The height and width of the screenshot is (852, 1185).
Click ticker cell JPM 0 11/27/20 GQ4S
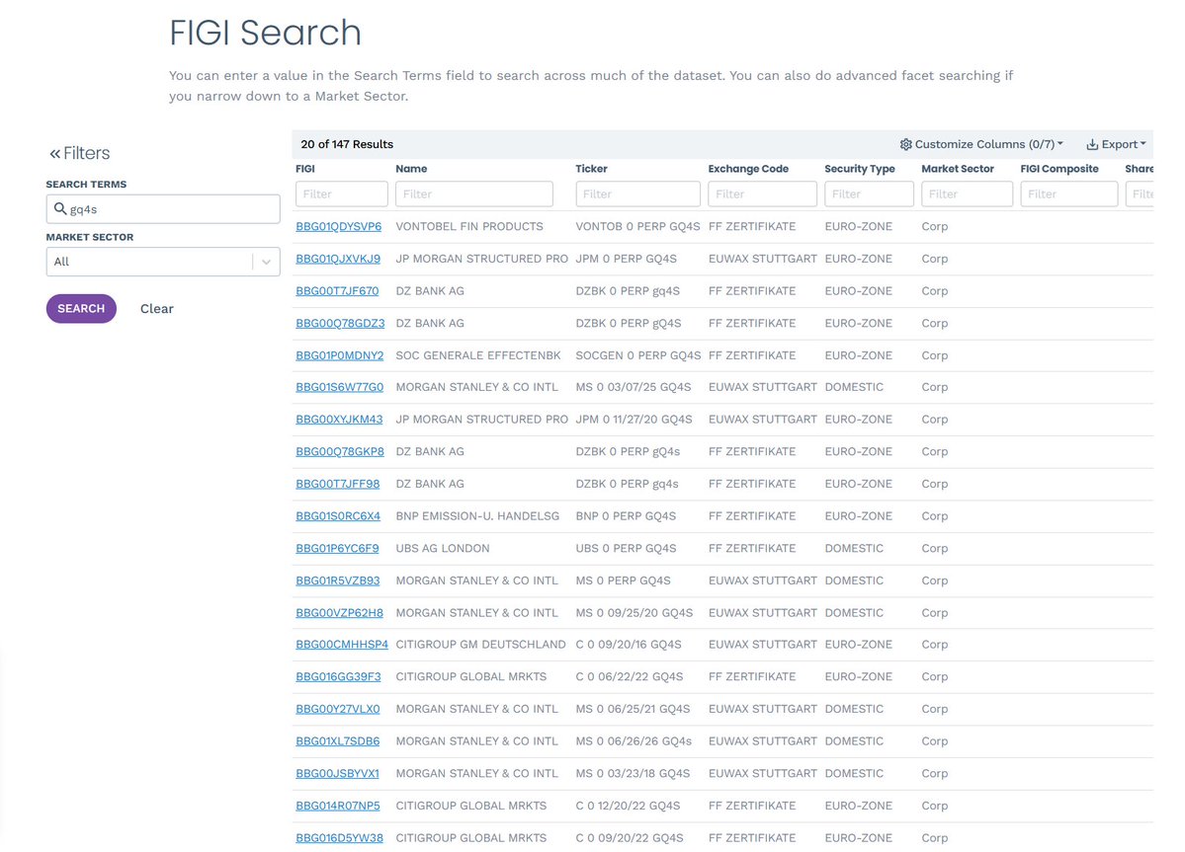(634, 420)
